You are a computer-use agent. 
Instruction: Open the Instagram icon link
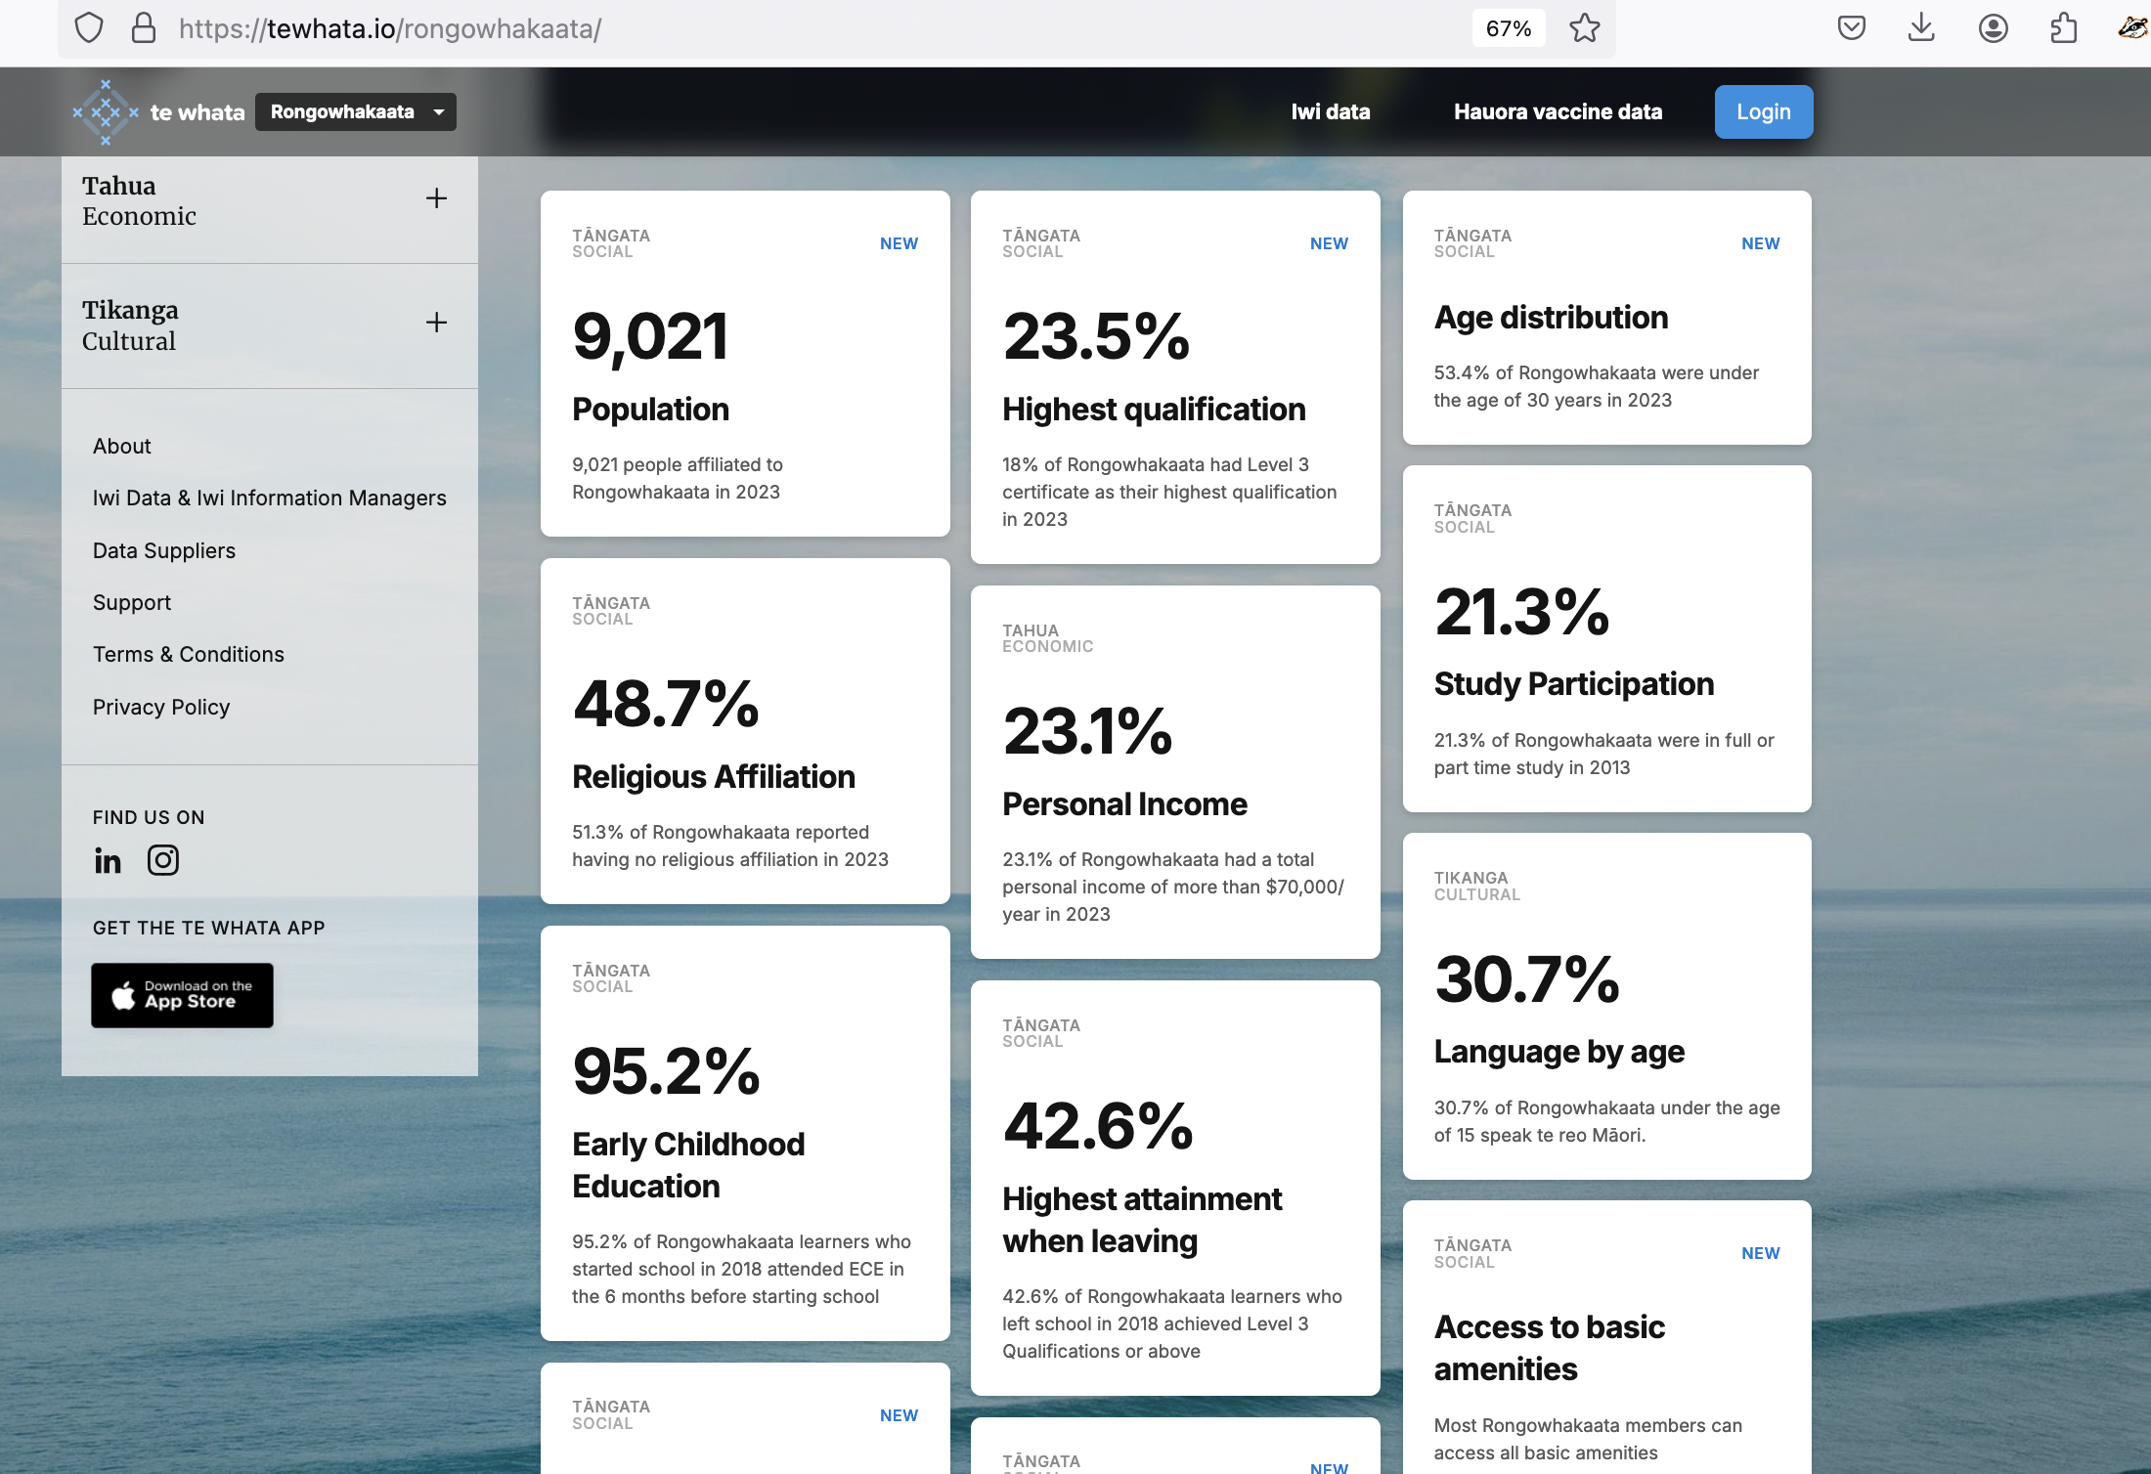click(x=162, y=860)
